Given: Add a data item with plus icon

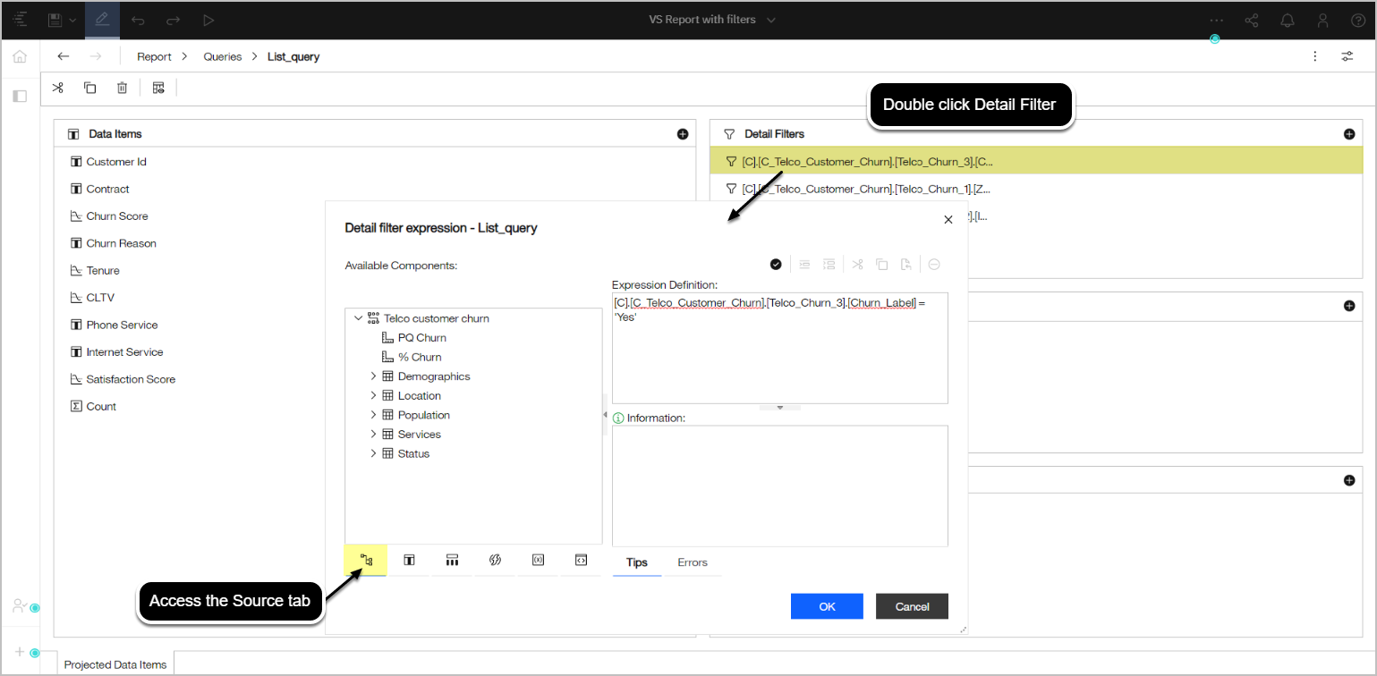Looking at the screenshot, I should [683, 134].
